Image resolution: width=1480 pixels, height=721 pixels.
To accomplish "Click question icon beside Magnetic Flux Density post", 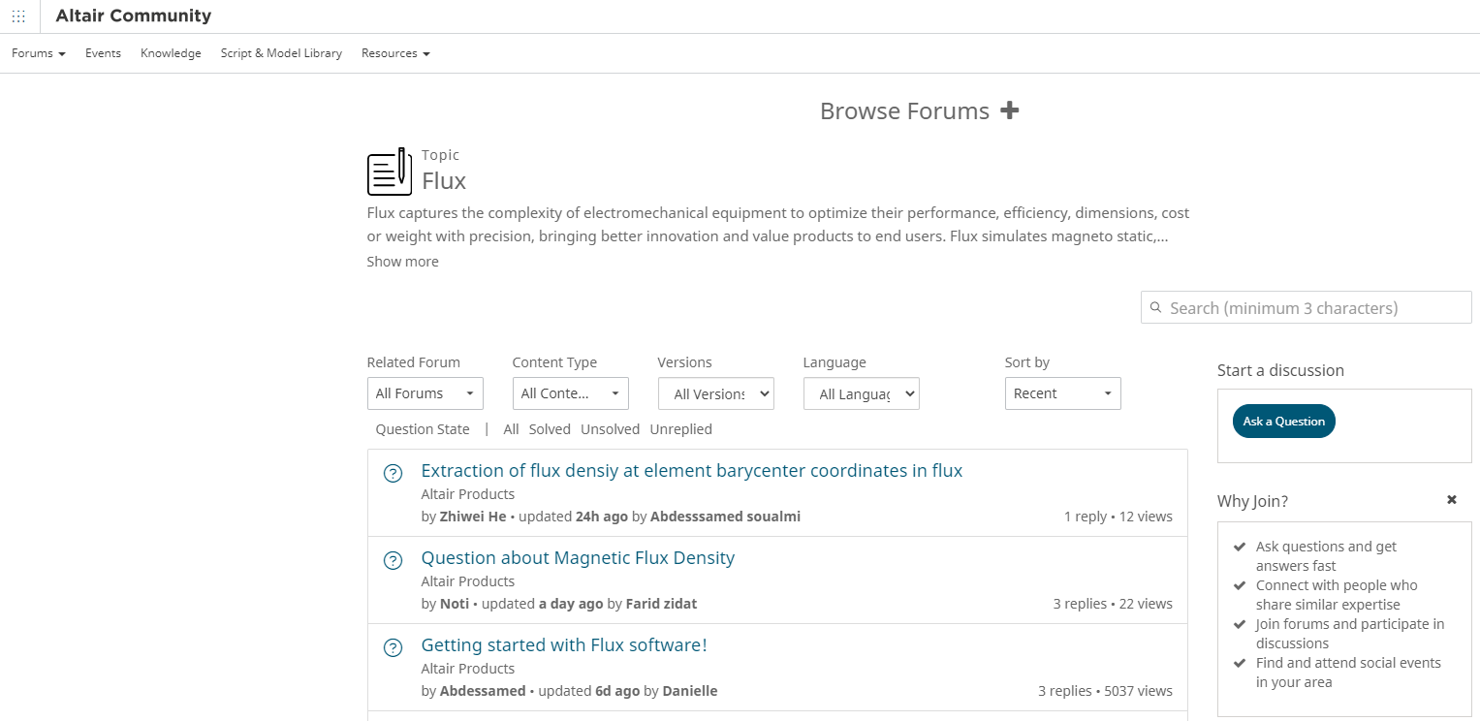I will tap(393, 560).
